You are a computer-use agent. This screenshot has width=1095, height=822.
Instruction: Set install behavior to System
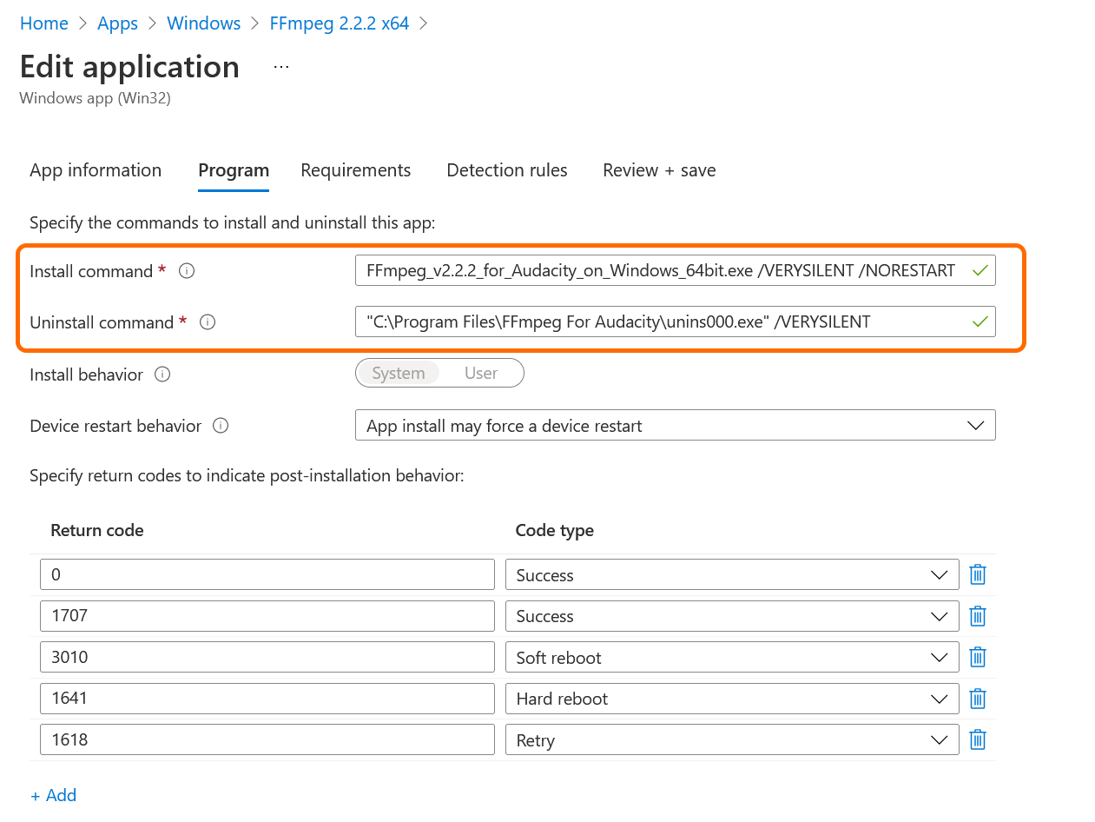[x=399, y=374]
